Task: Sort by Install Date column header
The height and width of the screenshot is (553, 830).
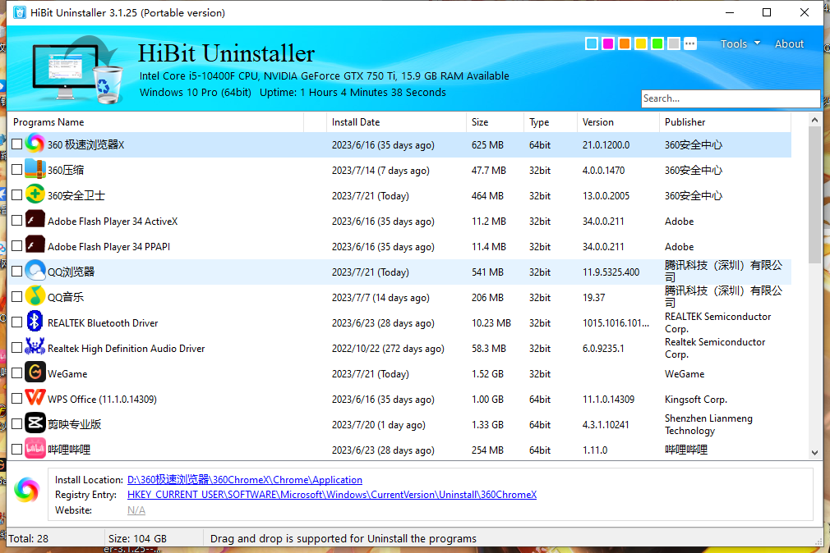Action: (396, 122)
